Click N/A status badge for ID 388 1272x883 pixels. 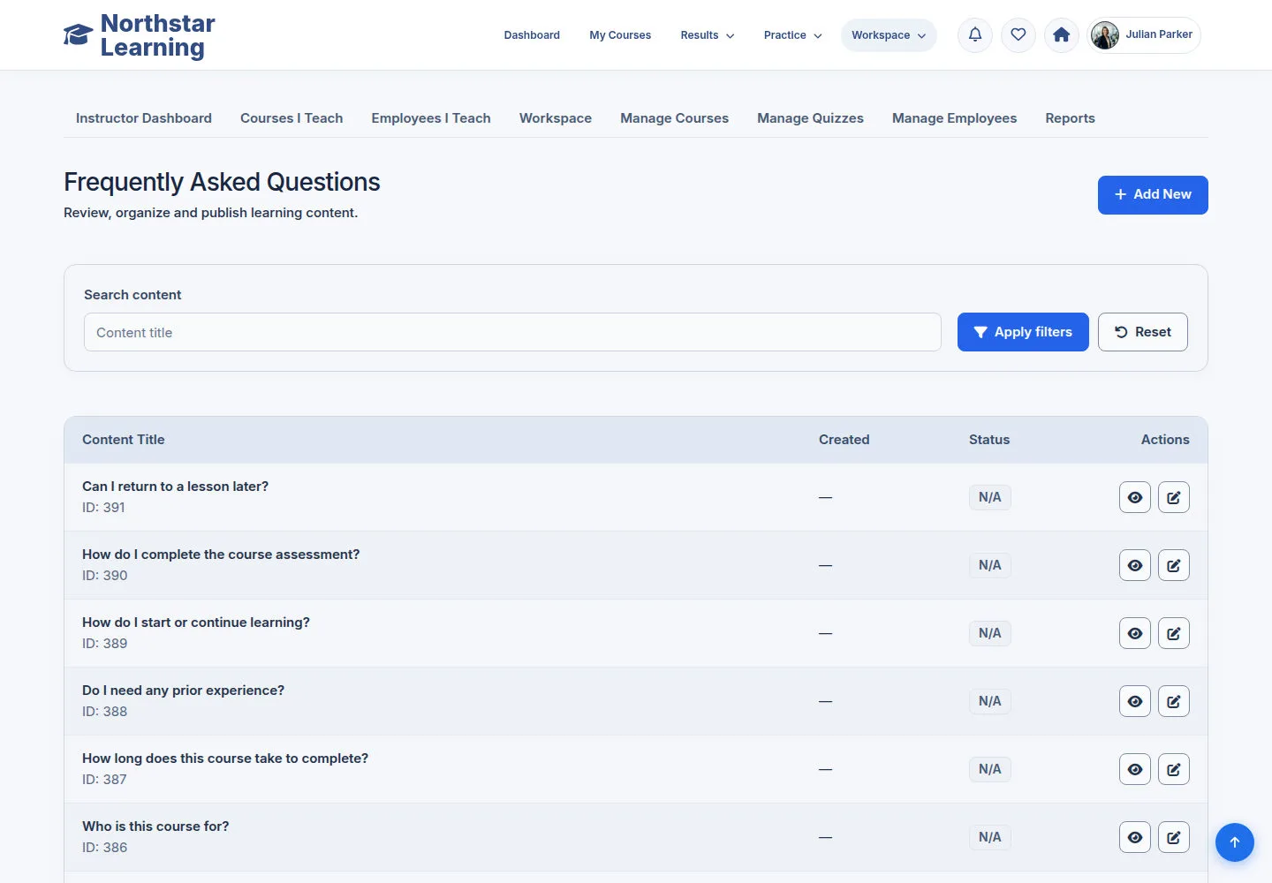click(990, 701)
